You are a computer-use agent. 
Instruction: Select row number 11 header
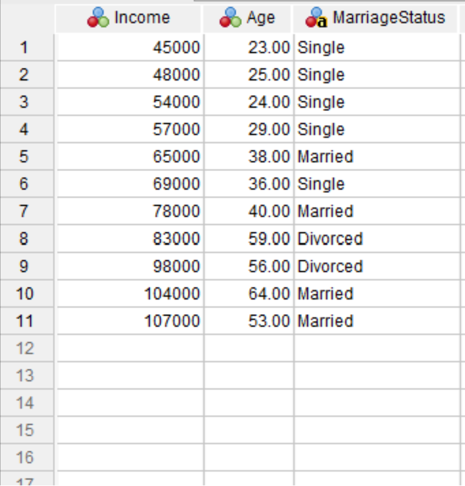click(x=27, y=321)
